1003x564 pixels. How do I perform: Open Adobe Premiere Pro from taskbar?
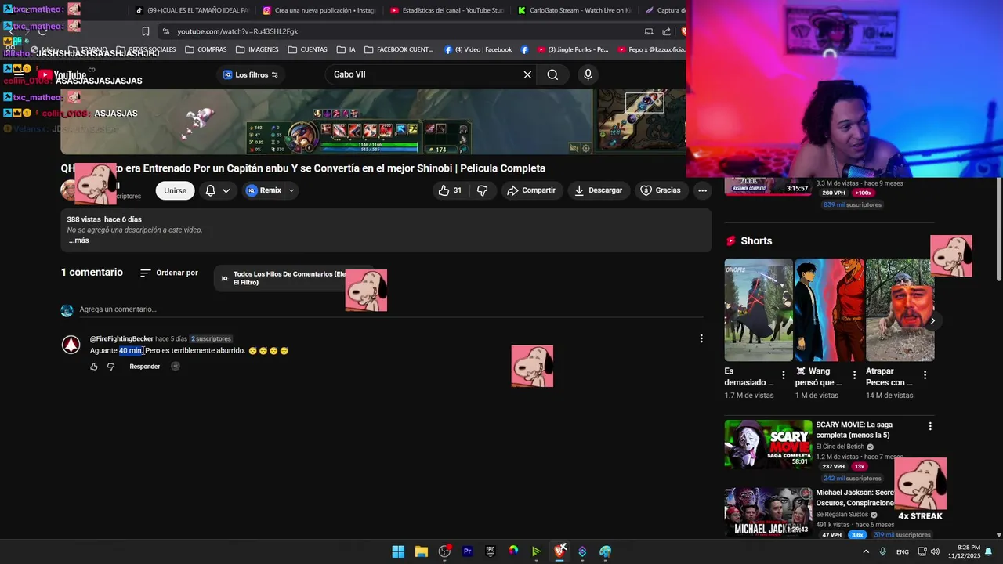[x=467, y=551]
